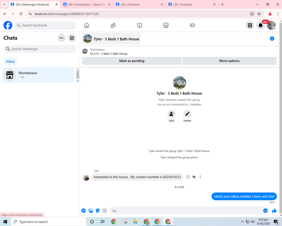Bookmark this page with the star
The height and width of the screenshot is (226, 282).
(x=259, y=14)
